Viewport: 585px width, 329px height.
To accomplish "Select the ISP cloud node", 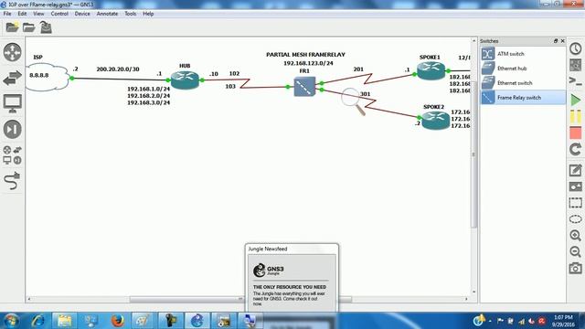I will coord(47,77).
